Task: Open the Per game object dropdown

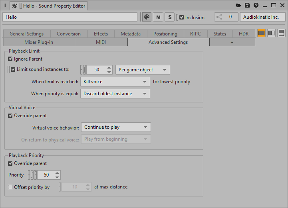Action: pos(143,70)
